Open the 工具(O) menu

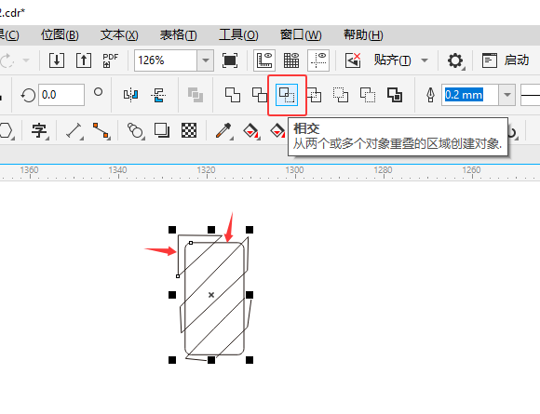point(238,34)
